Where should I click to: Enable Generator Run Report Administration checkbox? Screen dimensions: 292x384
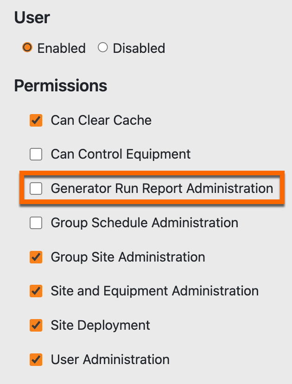click(36, 188)
